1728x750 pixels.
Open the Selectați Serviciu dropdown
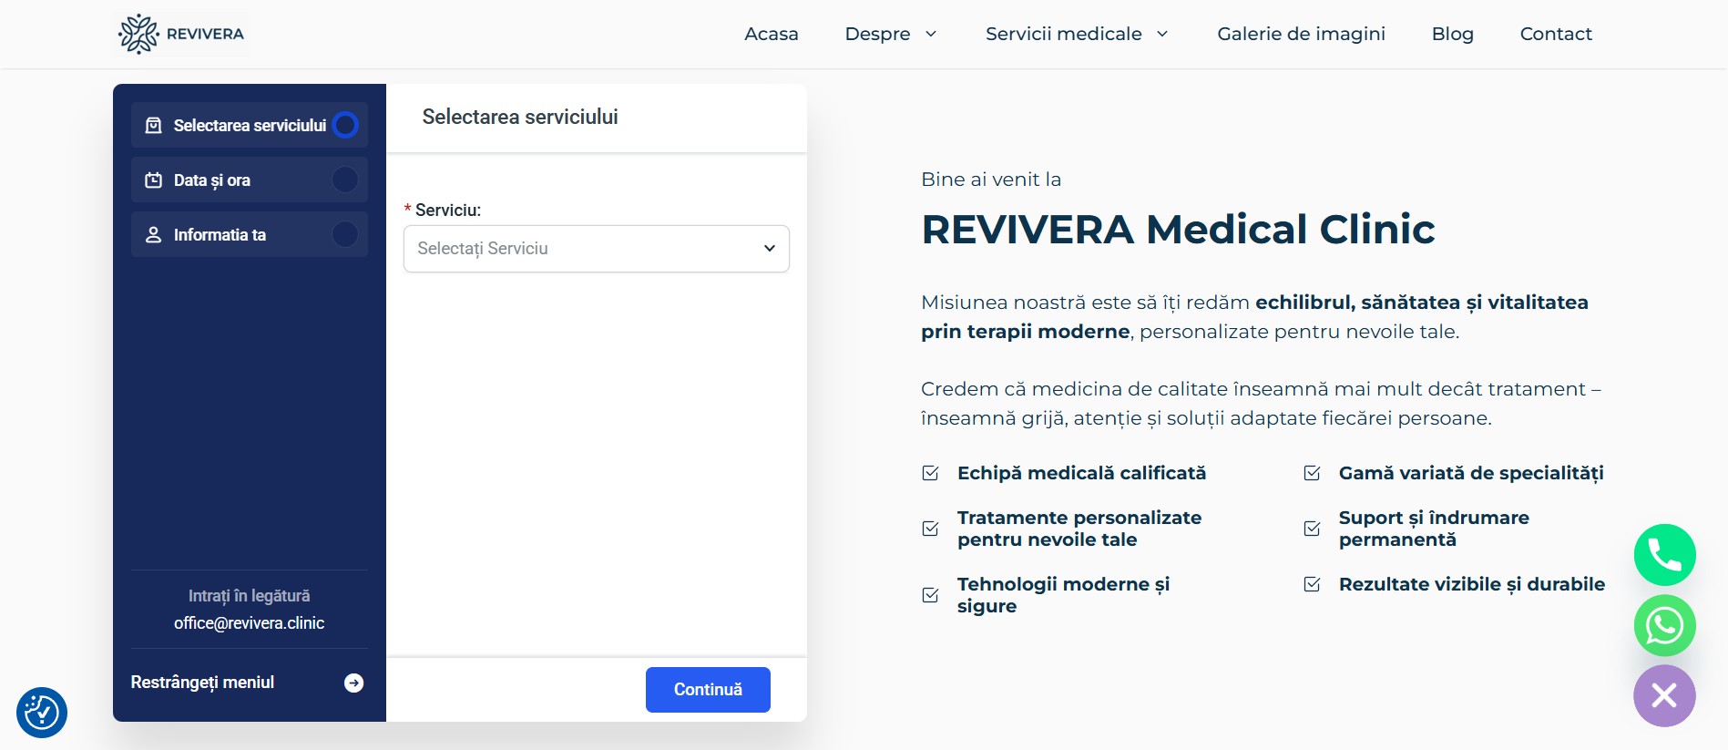tap(596, 249)
